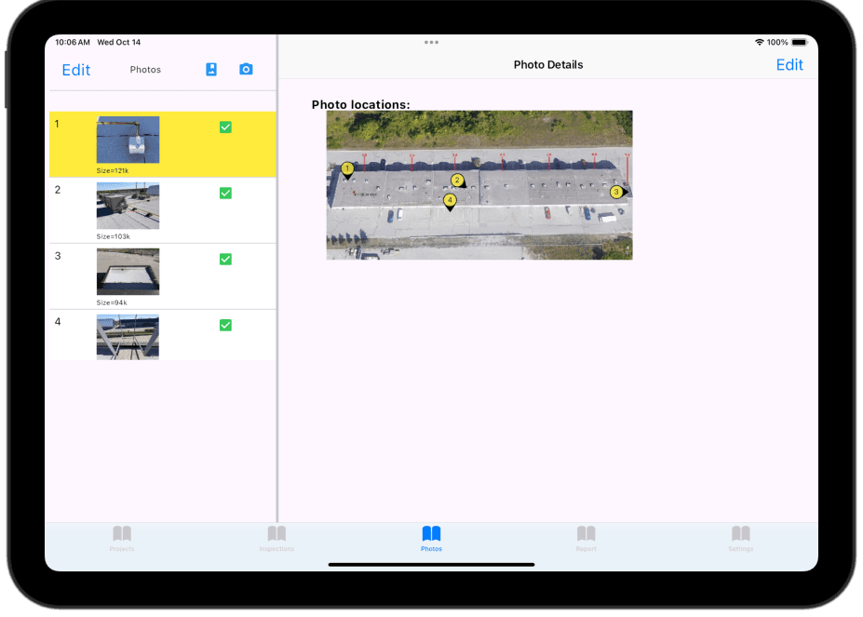Tap the Photos title text
This screenshot has width=863, height=617.
[x=145, y=70]
